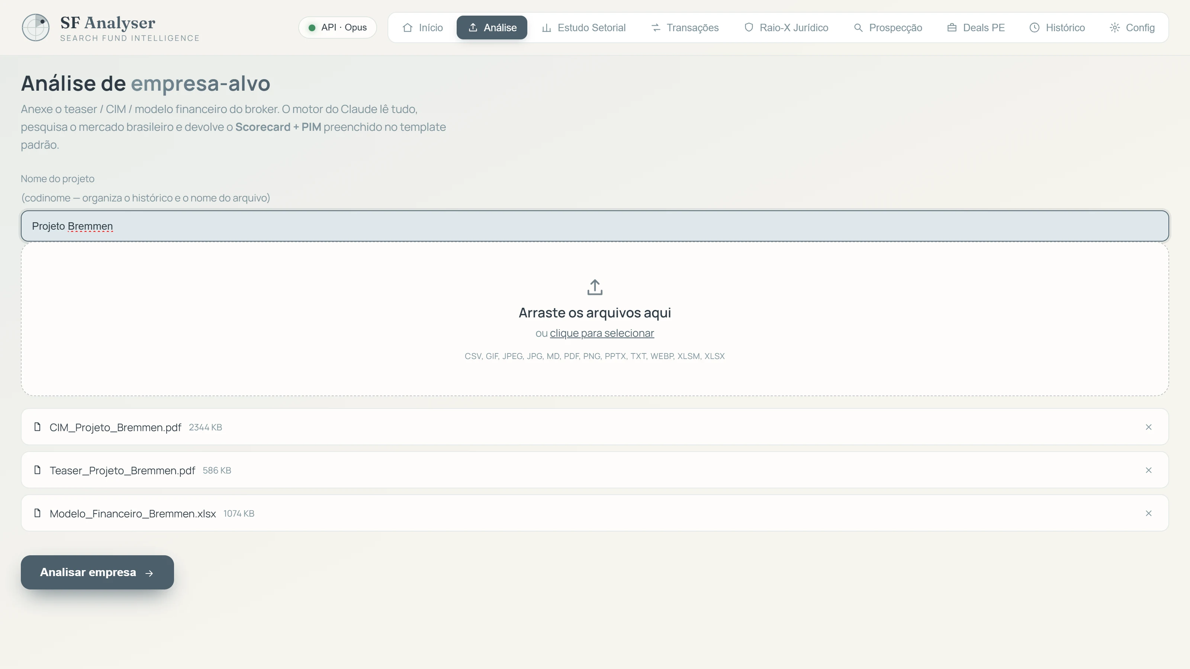
Task: Click the upload arrow icon in dropzone
Action: [595, 287]
